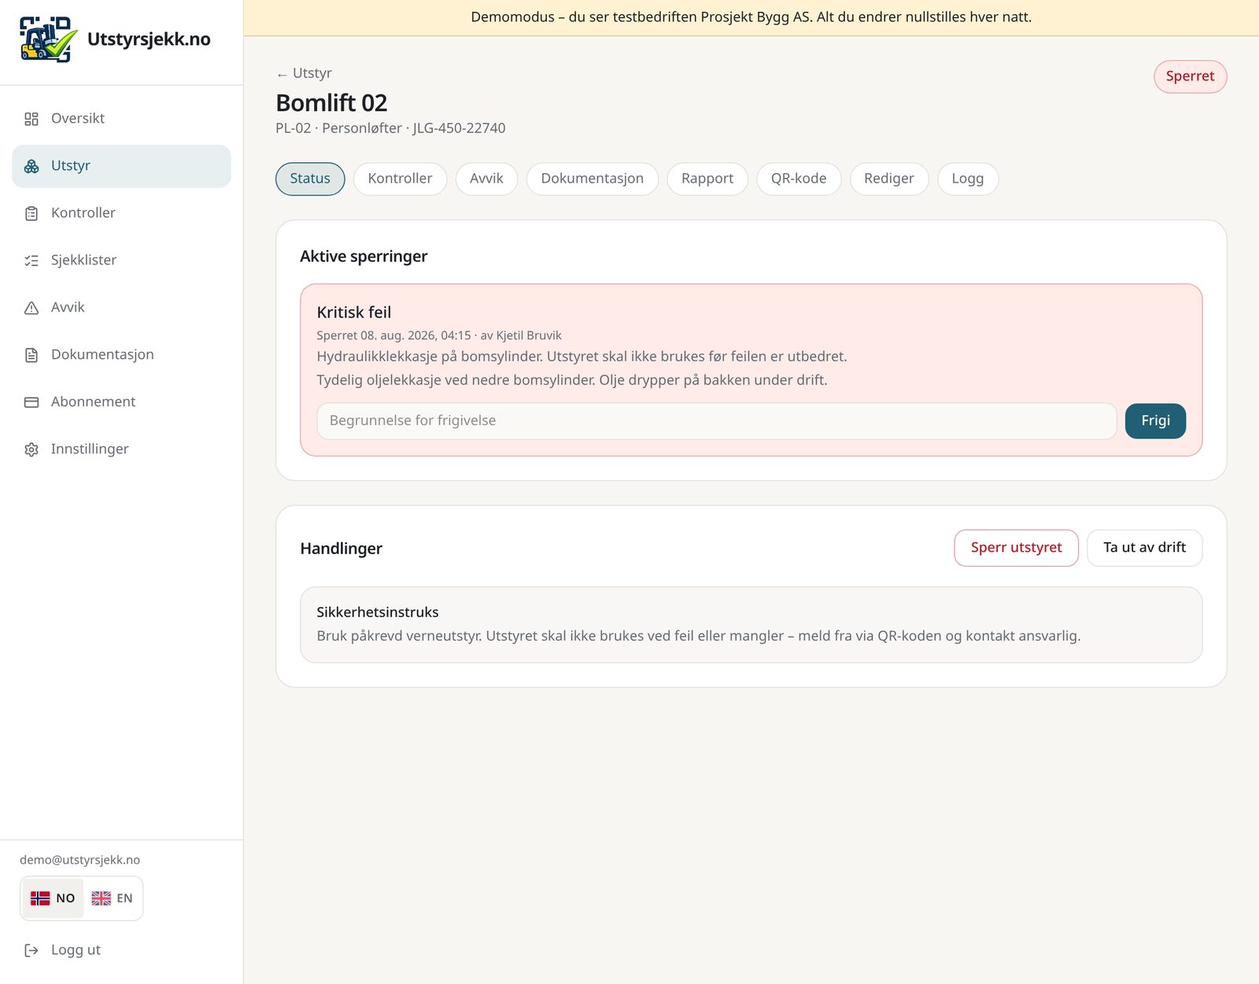
Task: Go back via the Utstyr link
Action: 304,73
